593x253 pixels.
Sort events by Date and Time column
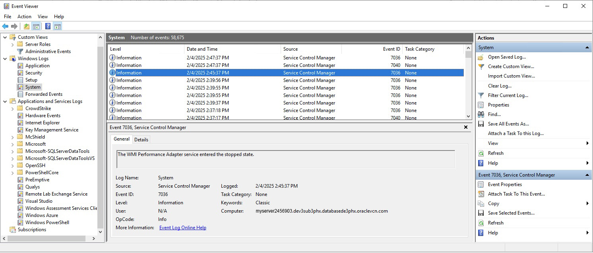202,49
